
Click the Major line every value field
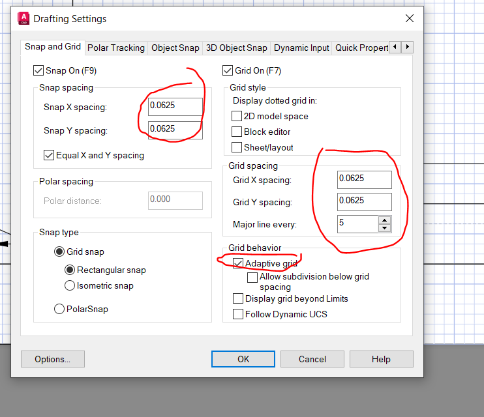(357, 224)
